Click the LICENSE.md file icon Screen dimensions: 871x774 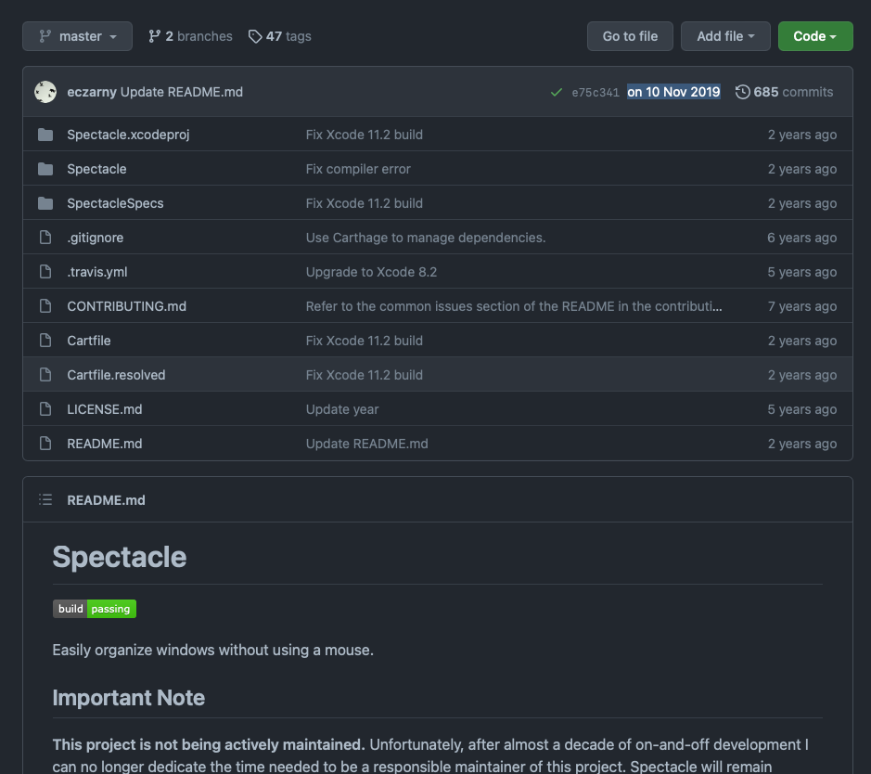pos(45,409)
